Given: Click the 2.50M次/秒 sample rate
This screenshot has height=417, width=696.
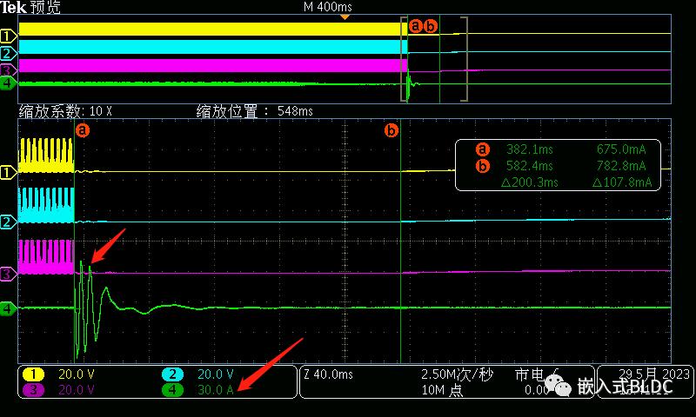Looking at the screenshot, I should [458, 375].
